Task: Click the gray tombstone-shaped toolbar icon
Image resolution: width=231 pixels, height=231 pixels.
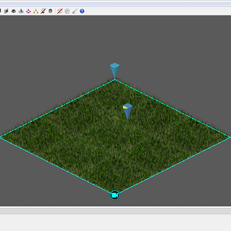Action: (x=50, y=11)
